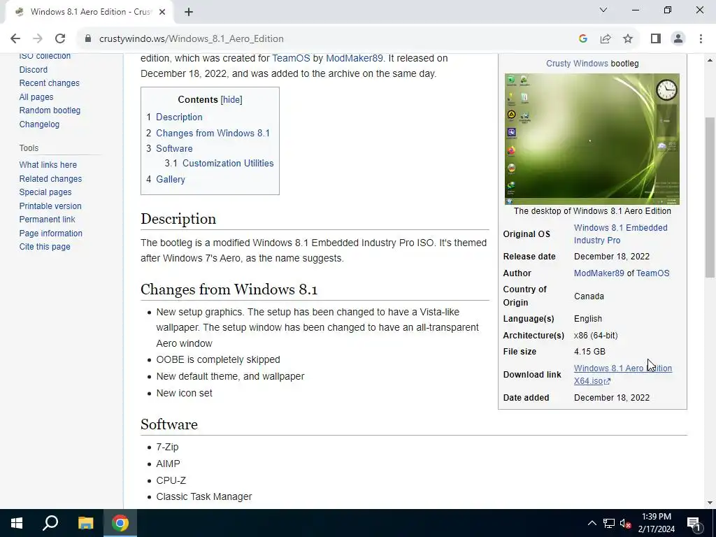Hide the Contents box
This screenshot has height=537, width=716.
(231, 99)
